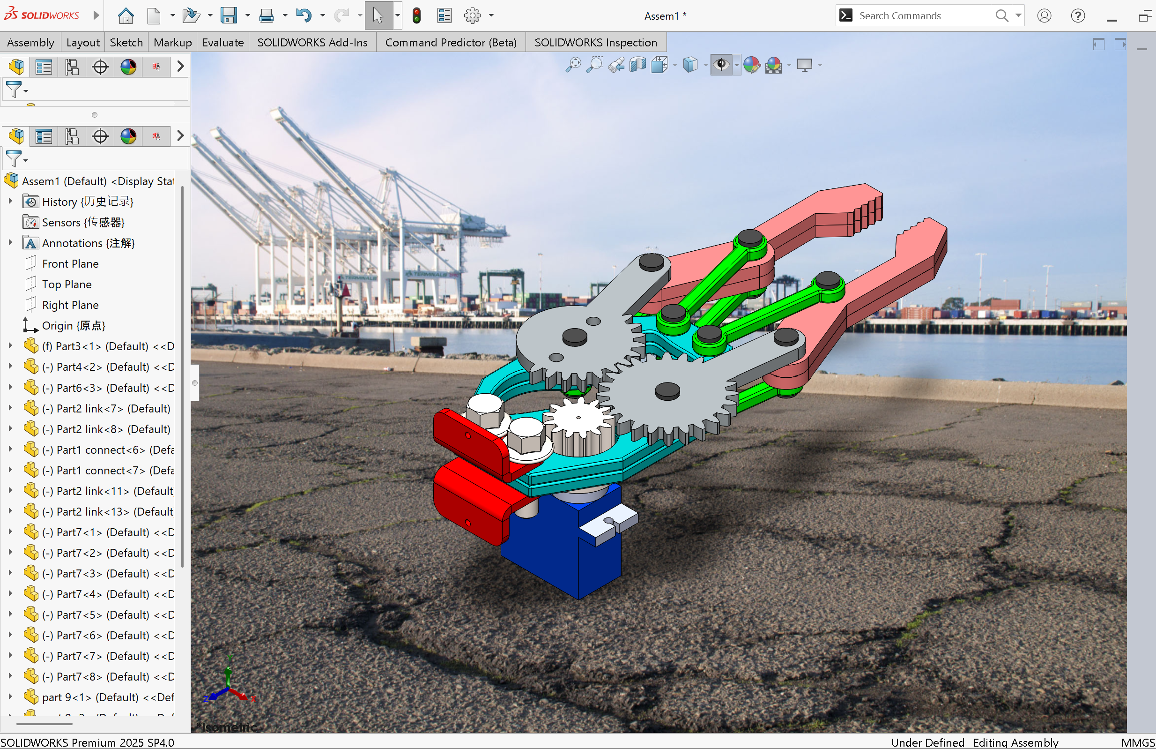Select Right Plane in the feature tree
The image size is (1156, 749).
click(x=70, y=305)
